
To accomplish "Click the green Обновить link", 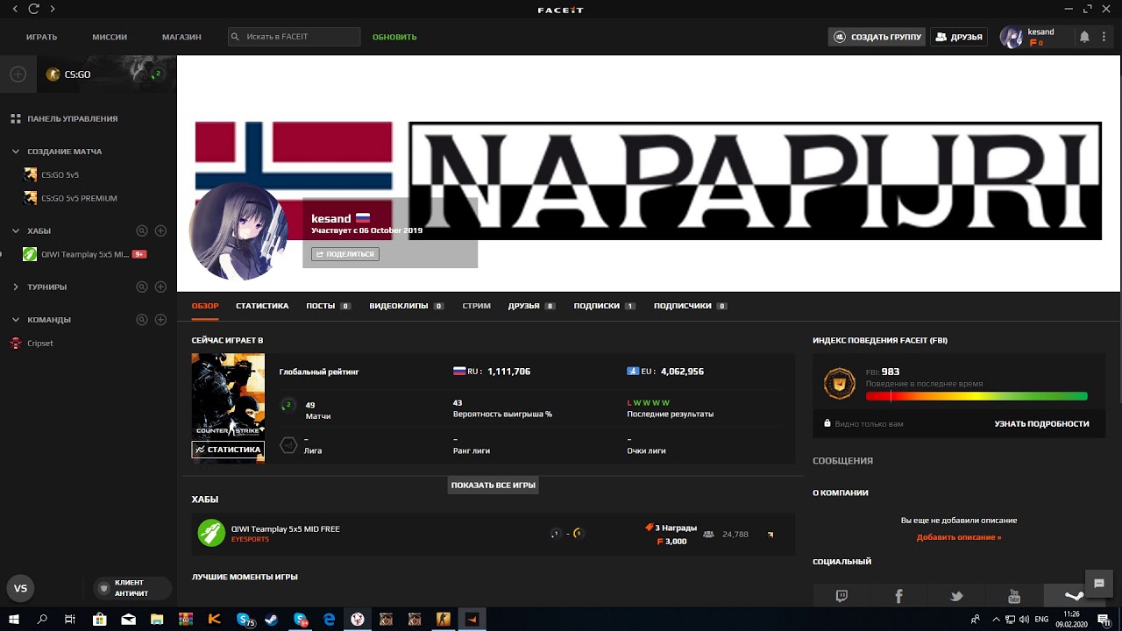I will (x=394, y=37).
